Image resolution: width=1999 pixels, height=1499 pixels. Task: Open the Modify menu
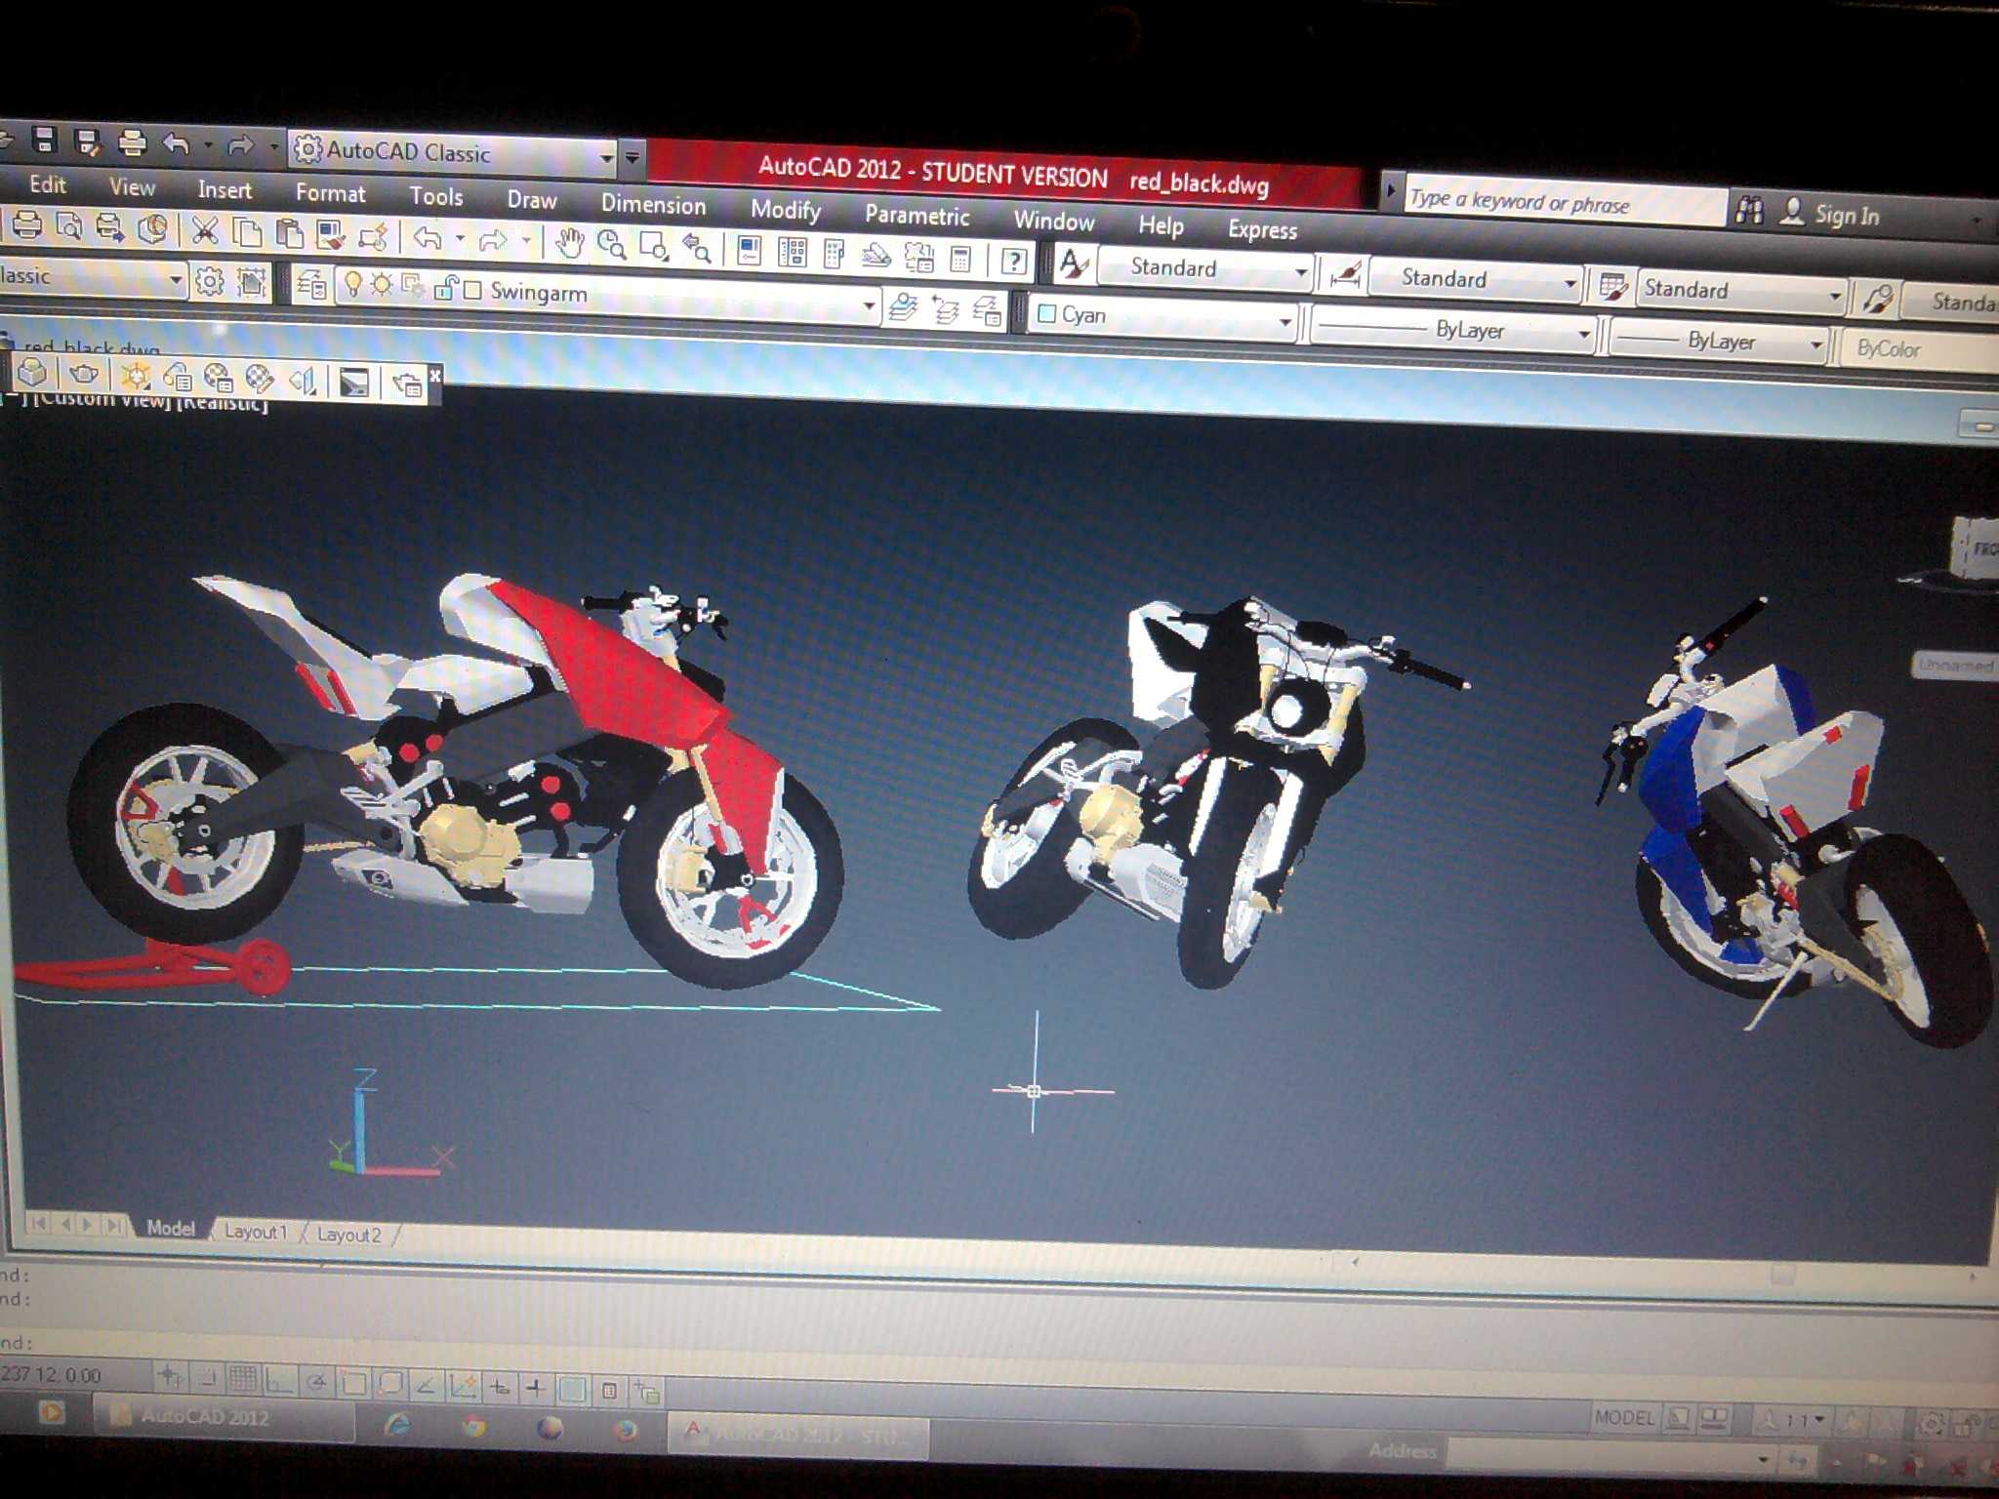coord(786,211)
